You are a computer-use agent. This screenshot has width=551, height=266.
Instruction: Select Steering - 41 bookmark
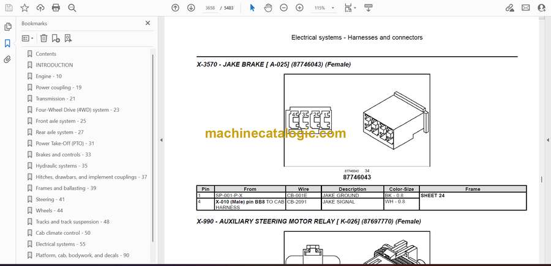tap(50, 199)
